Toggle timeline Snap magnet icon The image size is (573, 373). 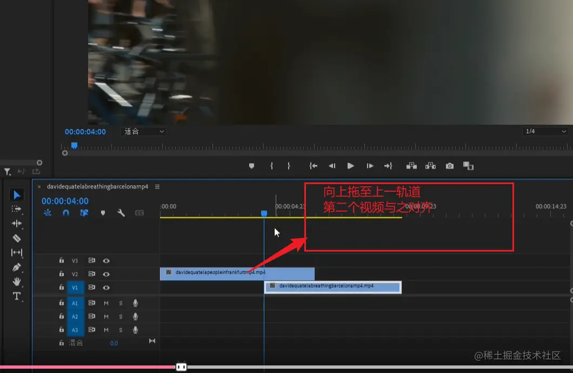point(66,213)
